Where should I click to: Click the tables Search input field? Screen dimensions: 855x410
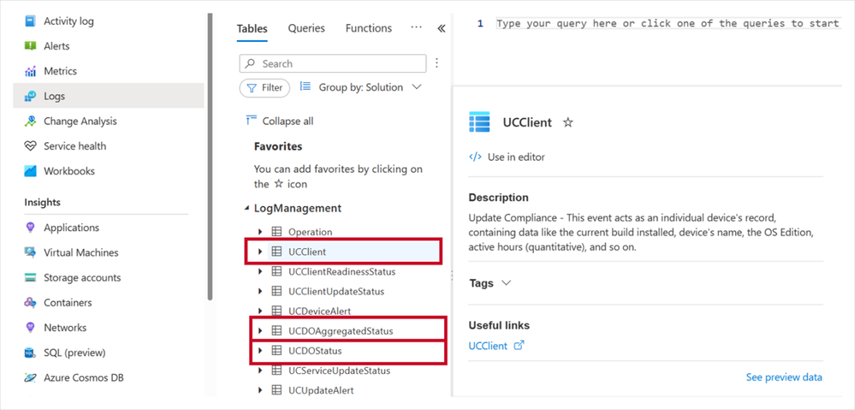point(333,63)
